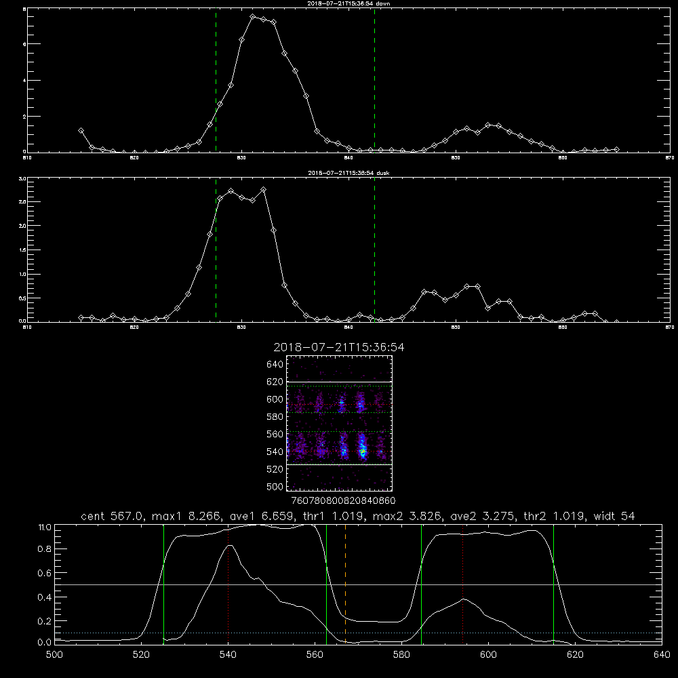Image resolution: width=678 pixels, height=678 pixels.
Task: Click the '760780800820840860' label under spectrogram
Action: point(343,501)
